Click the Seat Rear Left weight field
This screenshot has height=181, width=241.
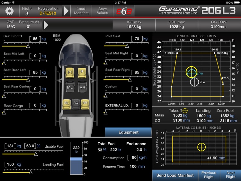point(35,72)
